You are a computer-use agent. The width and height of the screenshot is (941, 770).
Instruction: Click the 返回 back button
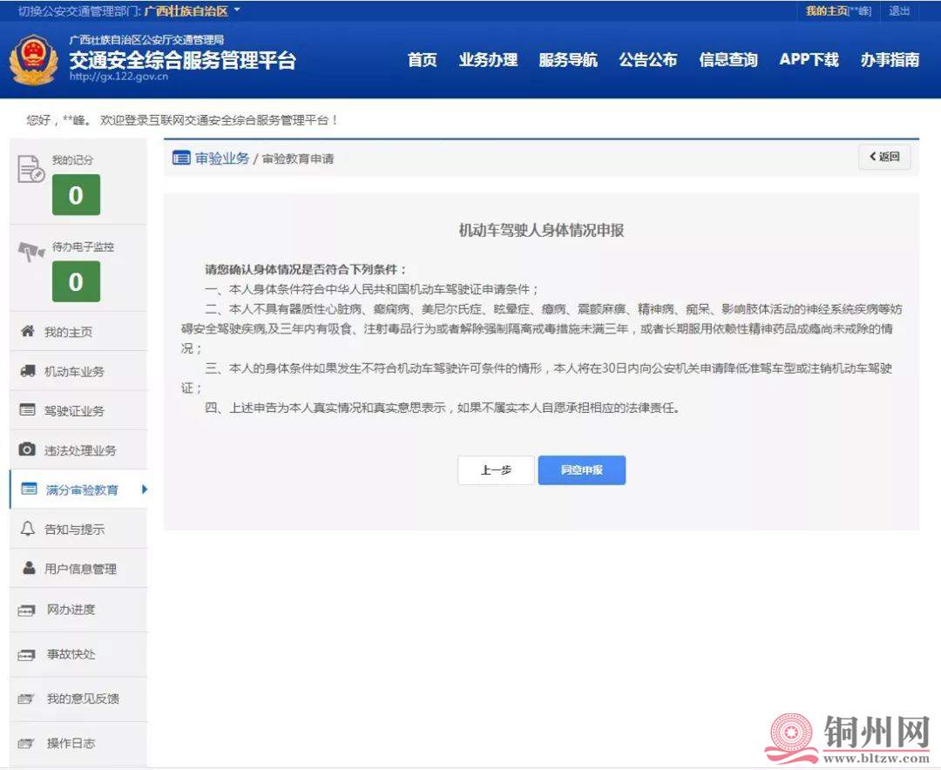pyautogui.click(x=883, y=157)
